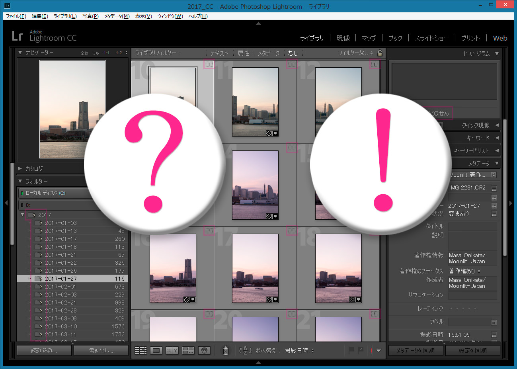517x369 pixels.
Task: Switch to the 現像 module
Action: 343,38
